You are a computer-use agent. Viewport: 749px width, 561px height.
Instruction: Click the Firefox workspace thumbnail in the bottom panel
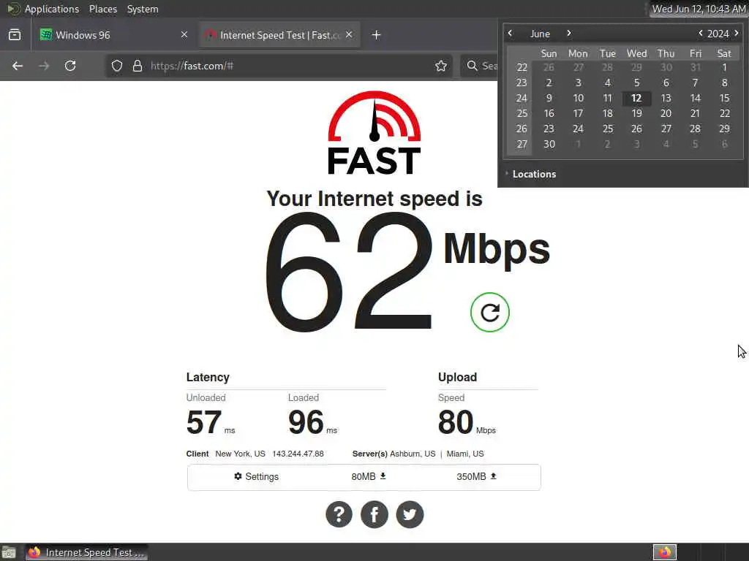click(665, 552)
